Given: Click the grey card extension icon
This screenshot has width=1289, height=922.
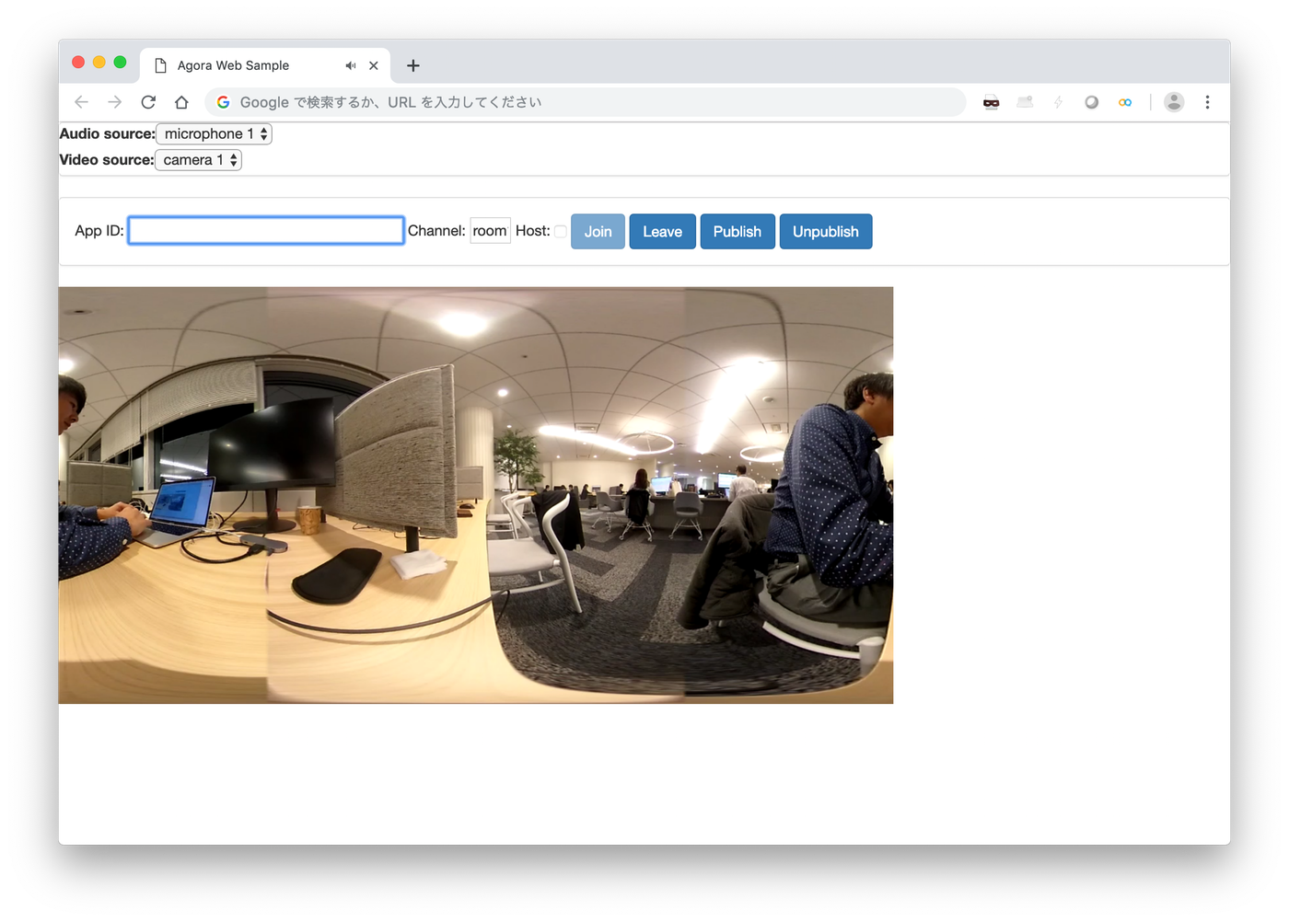Looking at the screenshot, I should [x=1025, y=102].
